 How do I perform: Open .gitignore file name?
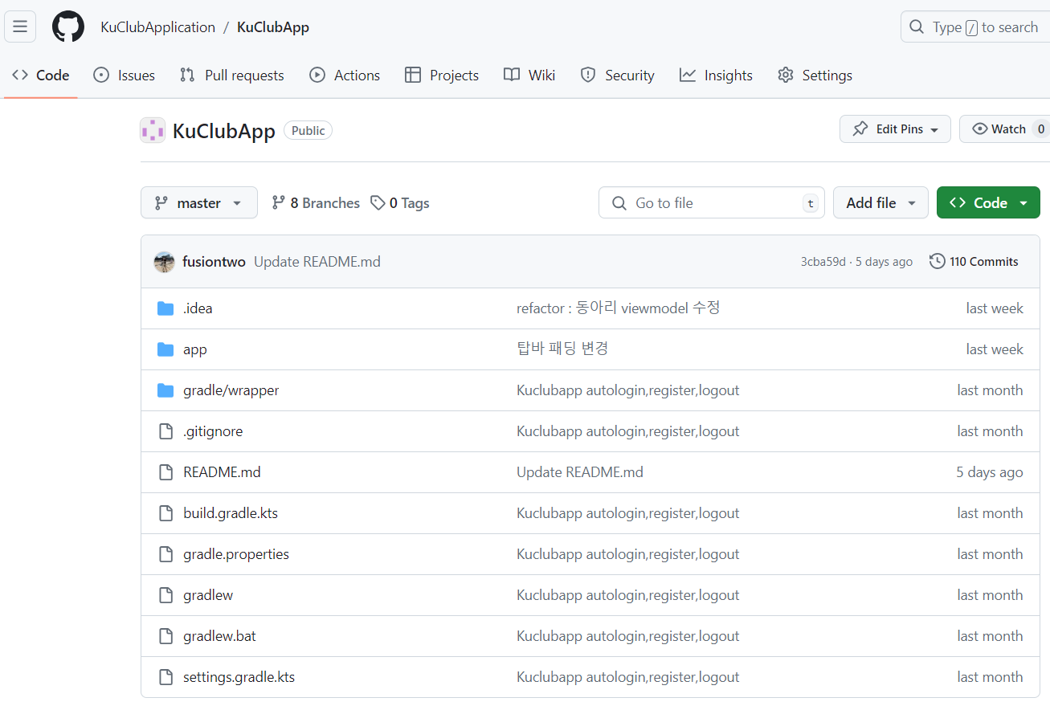pos(213,431)
